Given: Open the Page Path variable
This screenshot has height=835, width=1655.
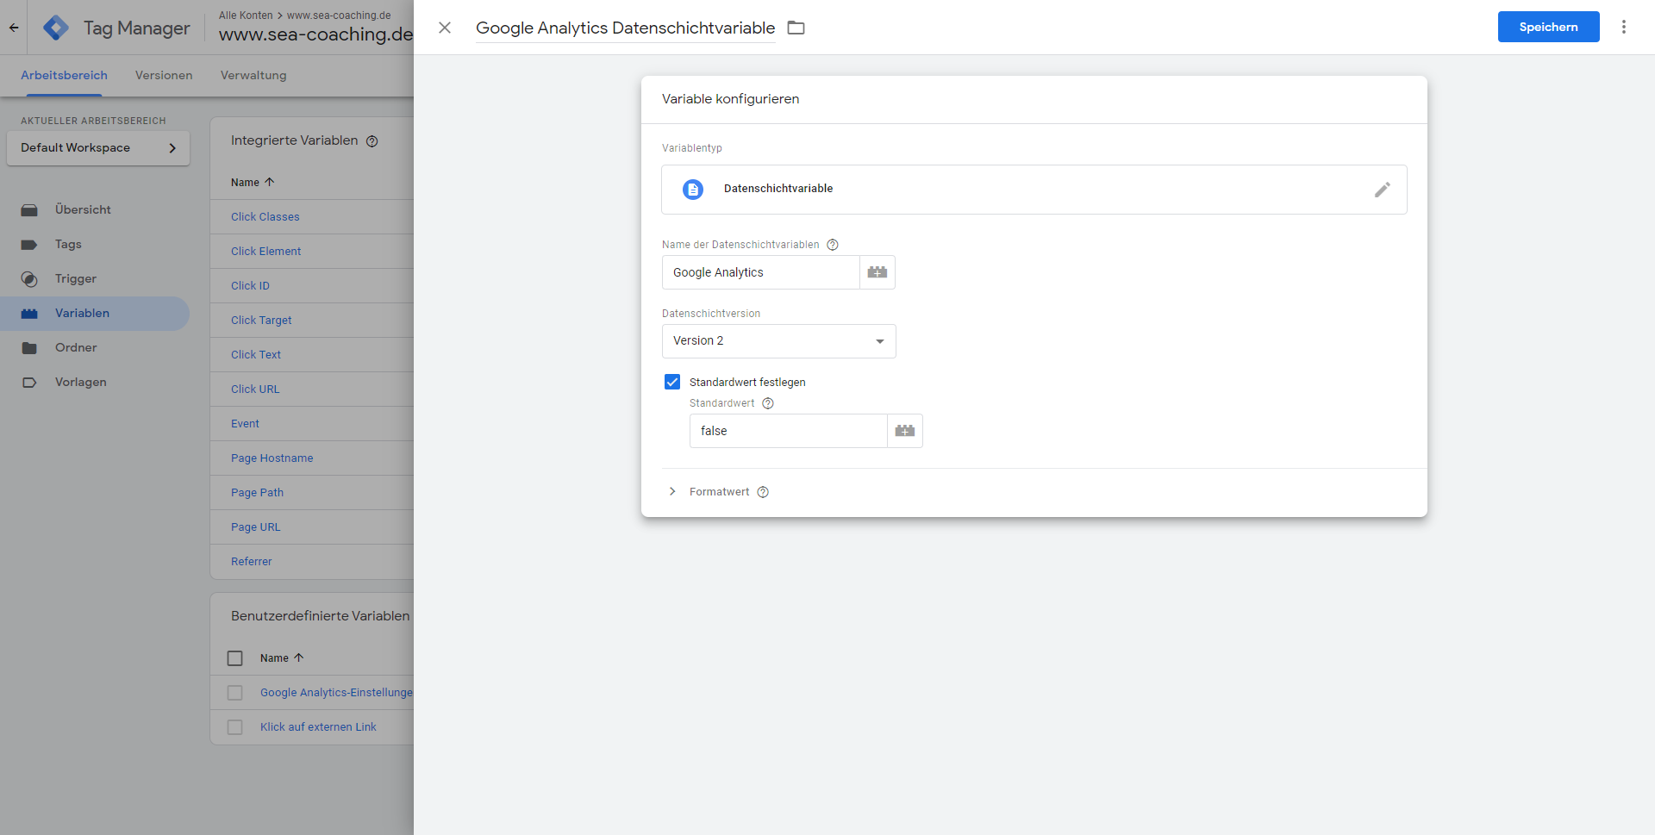Looking at the screenshot, I should click(x=257, y=492).
